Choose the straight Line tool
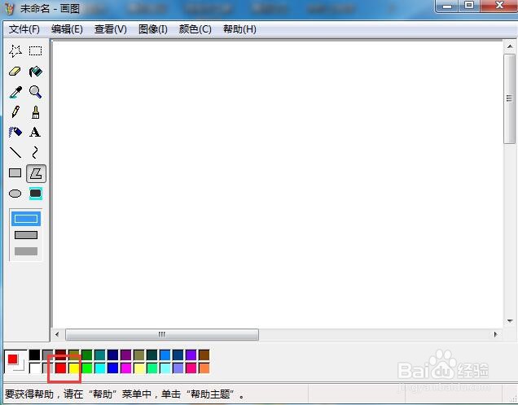Image resolution: width=518 pixels, height=405 pixels. [15, 152]
